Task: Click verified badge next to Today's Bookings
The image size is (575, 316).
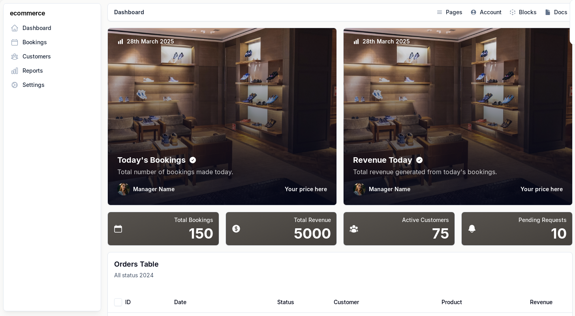Action: click(x=193, y=160)
